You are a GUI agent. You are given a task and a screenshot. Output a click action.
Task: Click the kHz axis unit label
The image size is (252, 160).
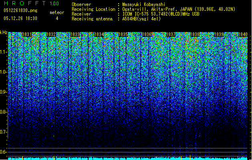pyautogui.click(x=4, y=32)
